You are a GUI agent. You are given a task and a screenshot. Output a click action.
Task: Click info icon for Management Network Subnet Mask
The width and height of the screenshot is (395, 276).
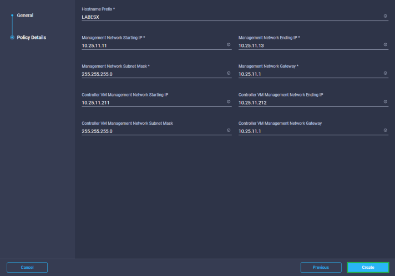[229, 73]
